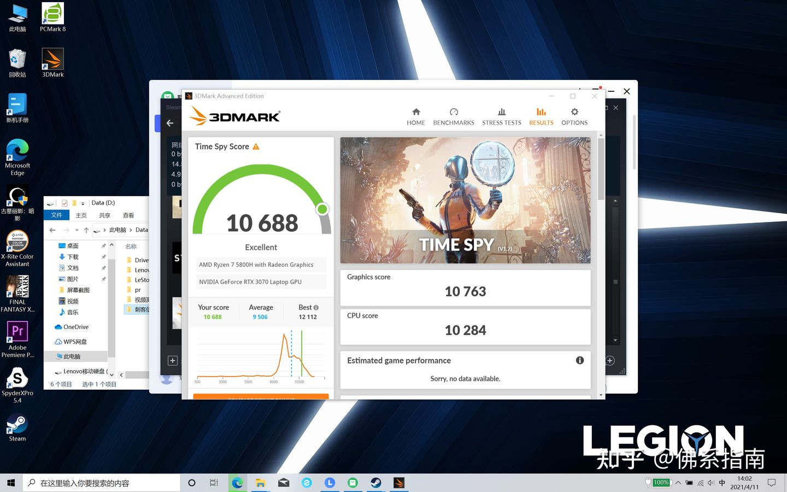Screen dimensions: 787x492
Task: Select the Steam desktop shortcut
Action: (17, 427)
